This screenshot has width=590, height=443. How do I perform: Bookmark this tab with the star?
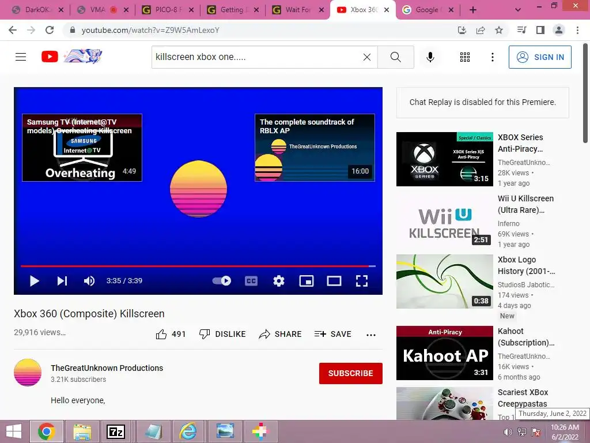499,30
